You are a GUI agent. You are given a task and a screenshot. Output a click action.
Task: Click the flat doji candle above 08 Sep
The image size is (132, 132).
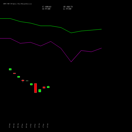pyautogui.click(x=27, y=81)
